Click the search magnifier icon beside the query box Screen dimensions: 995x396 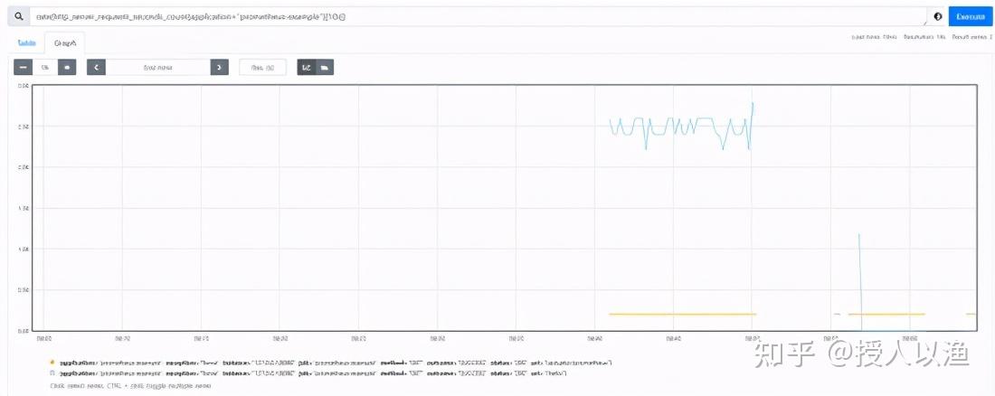click(x=18, y=16)
